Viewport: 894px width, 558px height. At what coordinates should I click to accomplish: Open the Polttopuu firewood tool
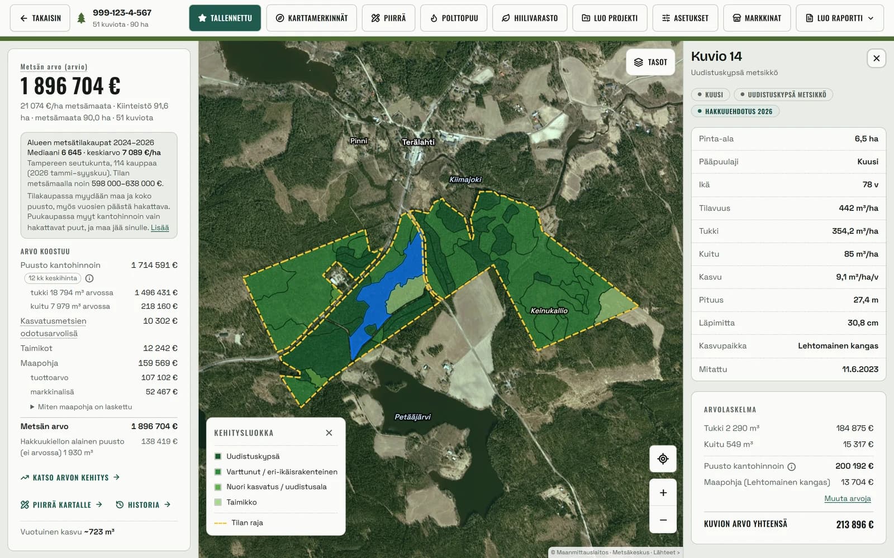point(454,18)
